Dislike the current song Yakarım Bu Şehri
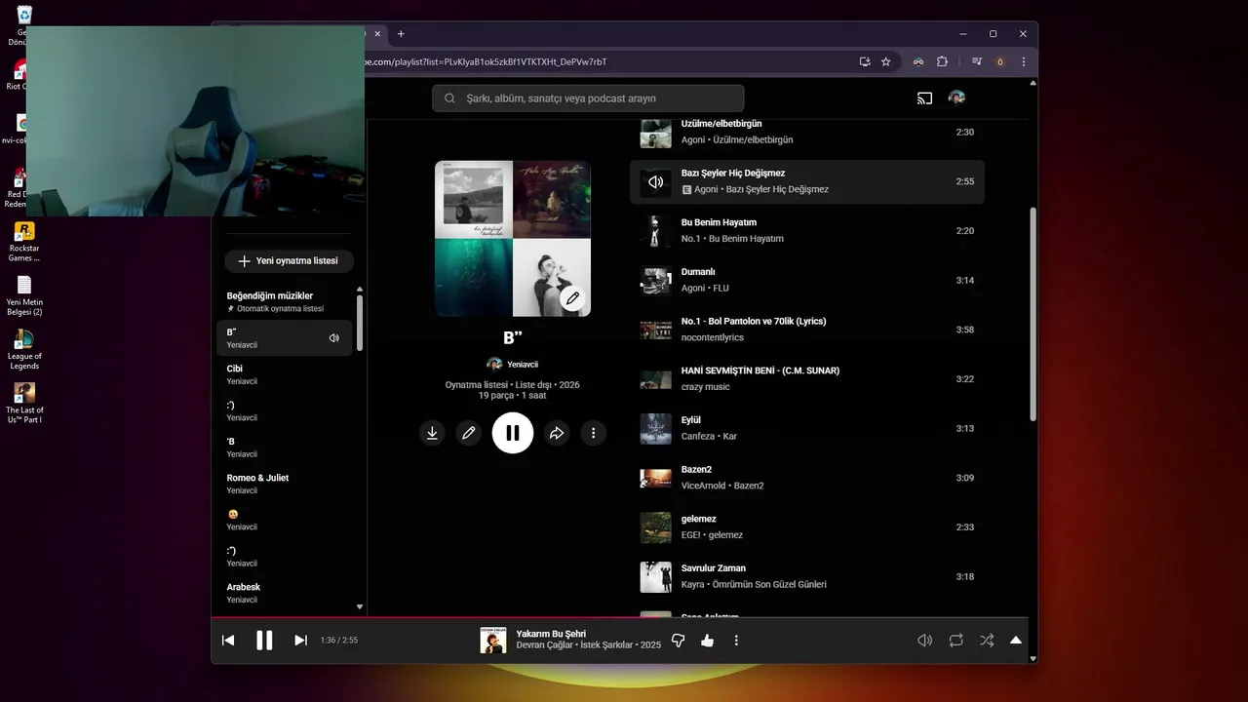 click(679, 641)
